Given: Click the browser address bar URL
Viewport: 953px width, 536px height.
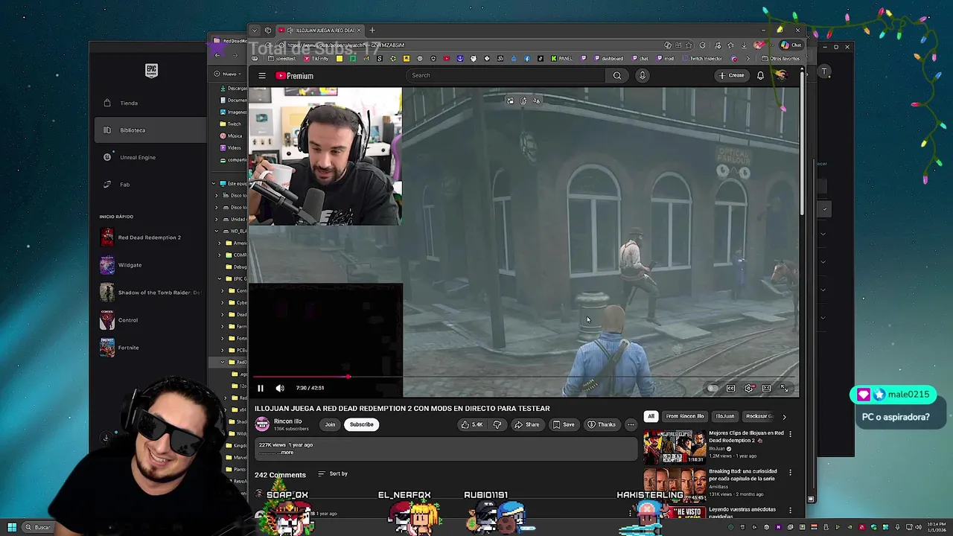Looking at the screenshot, I should click(x=346, y=45).
